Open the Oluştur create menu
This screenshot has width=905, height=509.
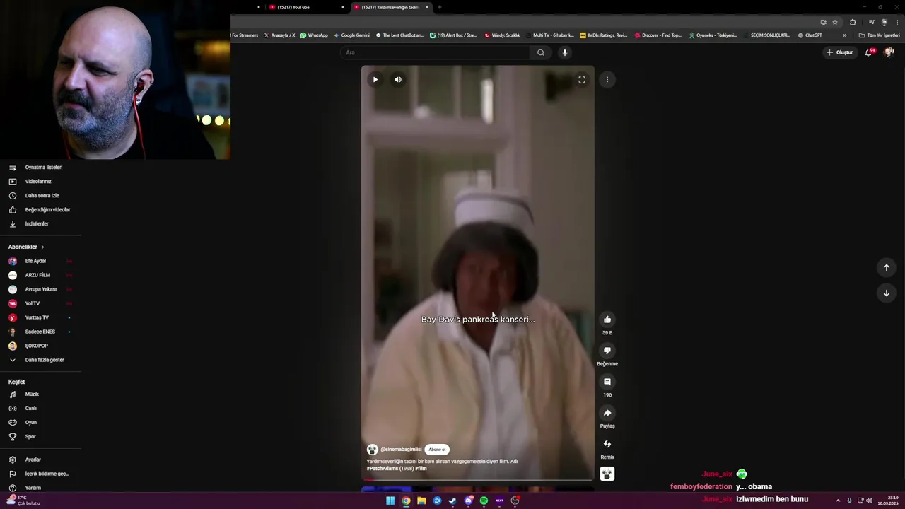coord(840,52)
